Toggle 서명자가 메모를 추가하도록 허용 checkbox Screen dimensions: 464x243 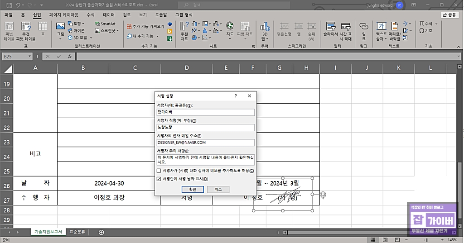point(159,171)
